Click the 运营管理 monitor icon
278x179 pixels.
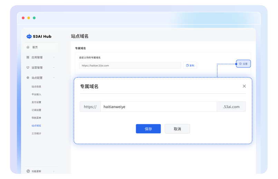(28, 68)
